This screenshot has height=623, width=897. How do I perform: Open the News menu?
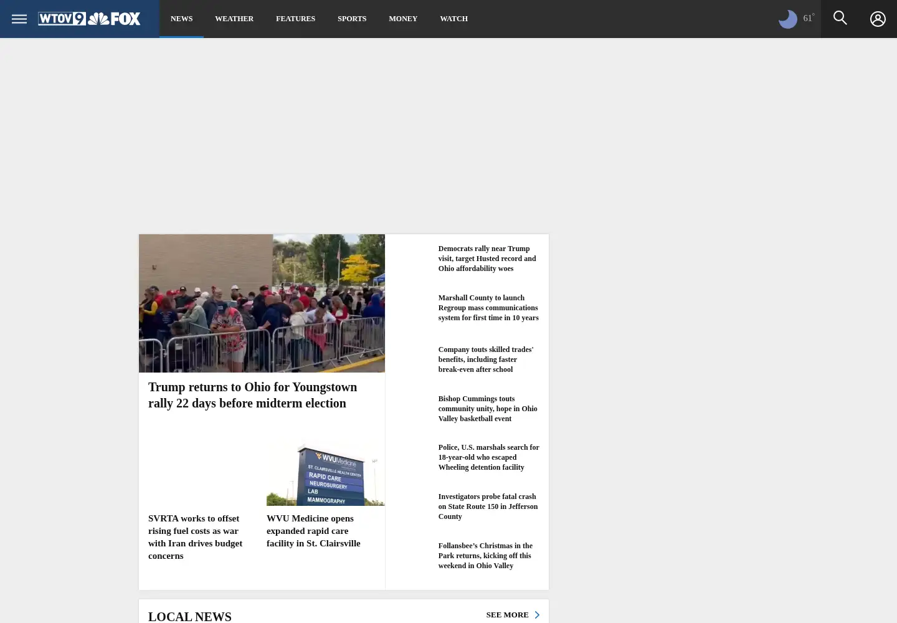click(181, 19)
